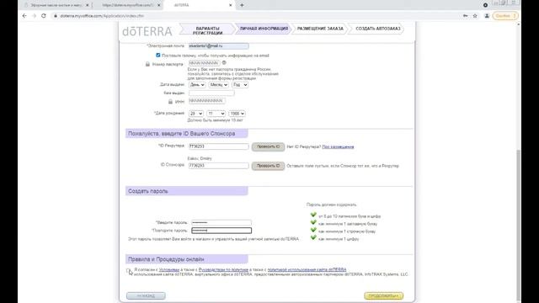
Task: Click the Кем выдан input field
Action: click(x=211, y=93)
